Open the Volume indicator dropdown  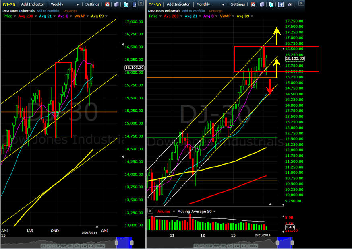click(174, 211)
